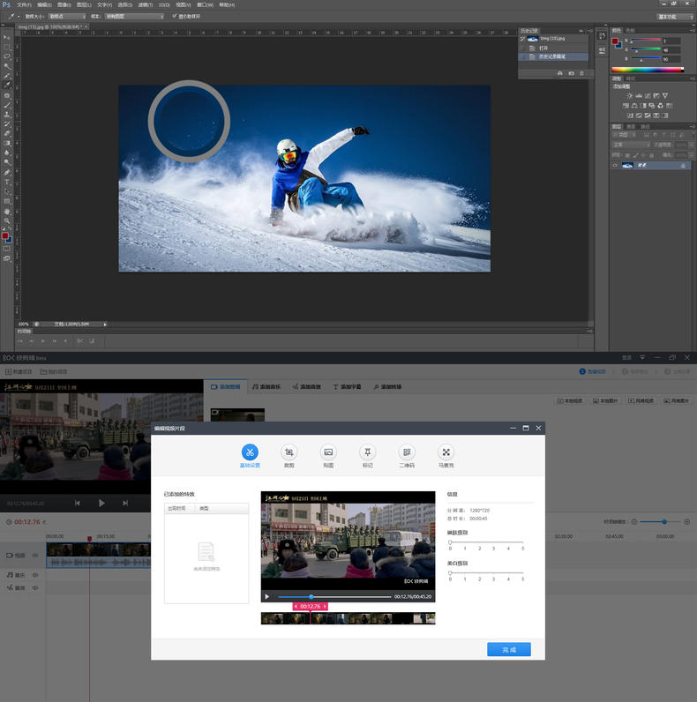Open the 样本 dropdown in options bar
Image resolution: width=697 pixels, height=702 pixels.
click(134, 16)
